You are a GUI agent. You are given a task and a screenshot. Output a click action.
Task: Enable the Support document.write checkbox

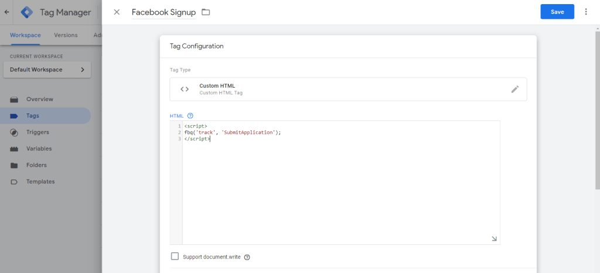[x=175, y=257]
